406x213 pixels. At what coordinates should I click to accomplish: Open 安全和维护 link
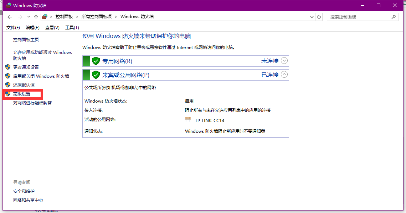[24, 191]
